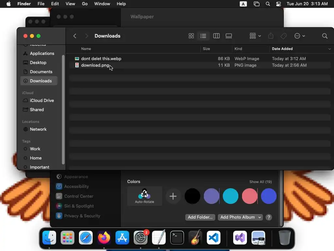Screen dimensions: 334x251
Task: Open Terminal from the Dock
Action: [x=177, y=238]
